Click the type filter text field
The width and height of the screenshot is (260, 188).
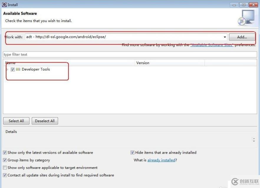tap(130, 55)
